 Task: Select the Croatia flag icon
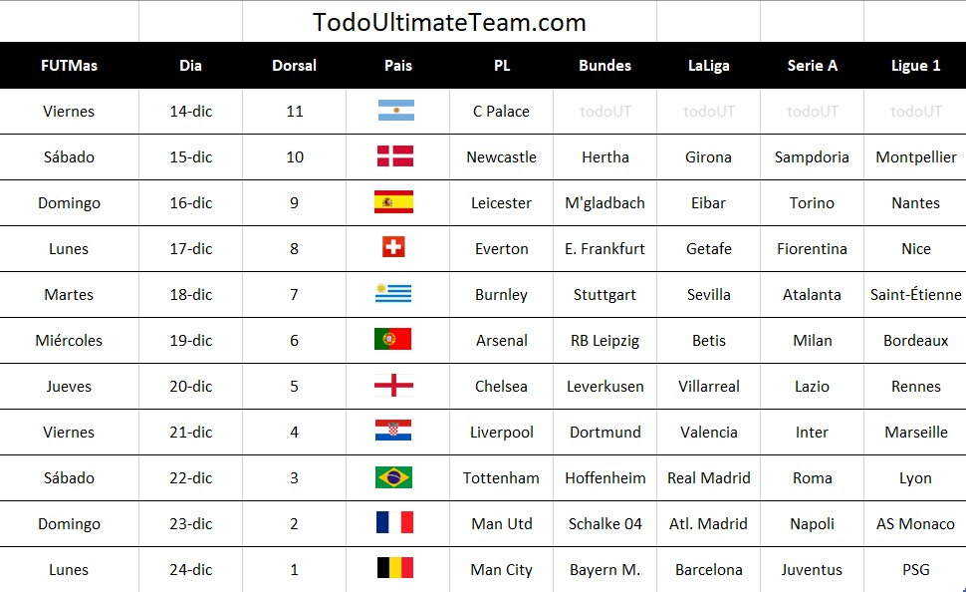(x=393, y=431)
